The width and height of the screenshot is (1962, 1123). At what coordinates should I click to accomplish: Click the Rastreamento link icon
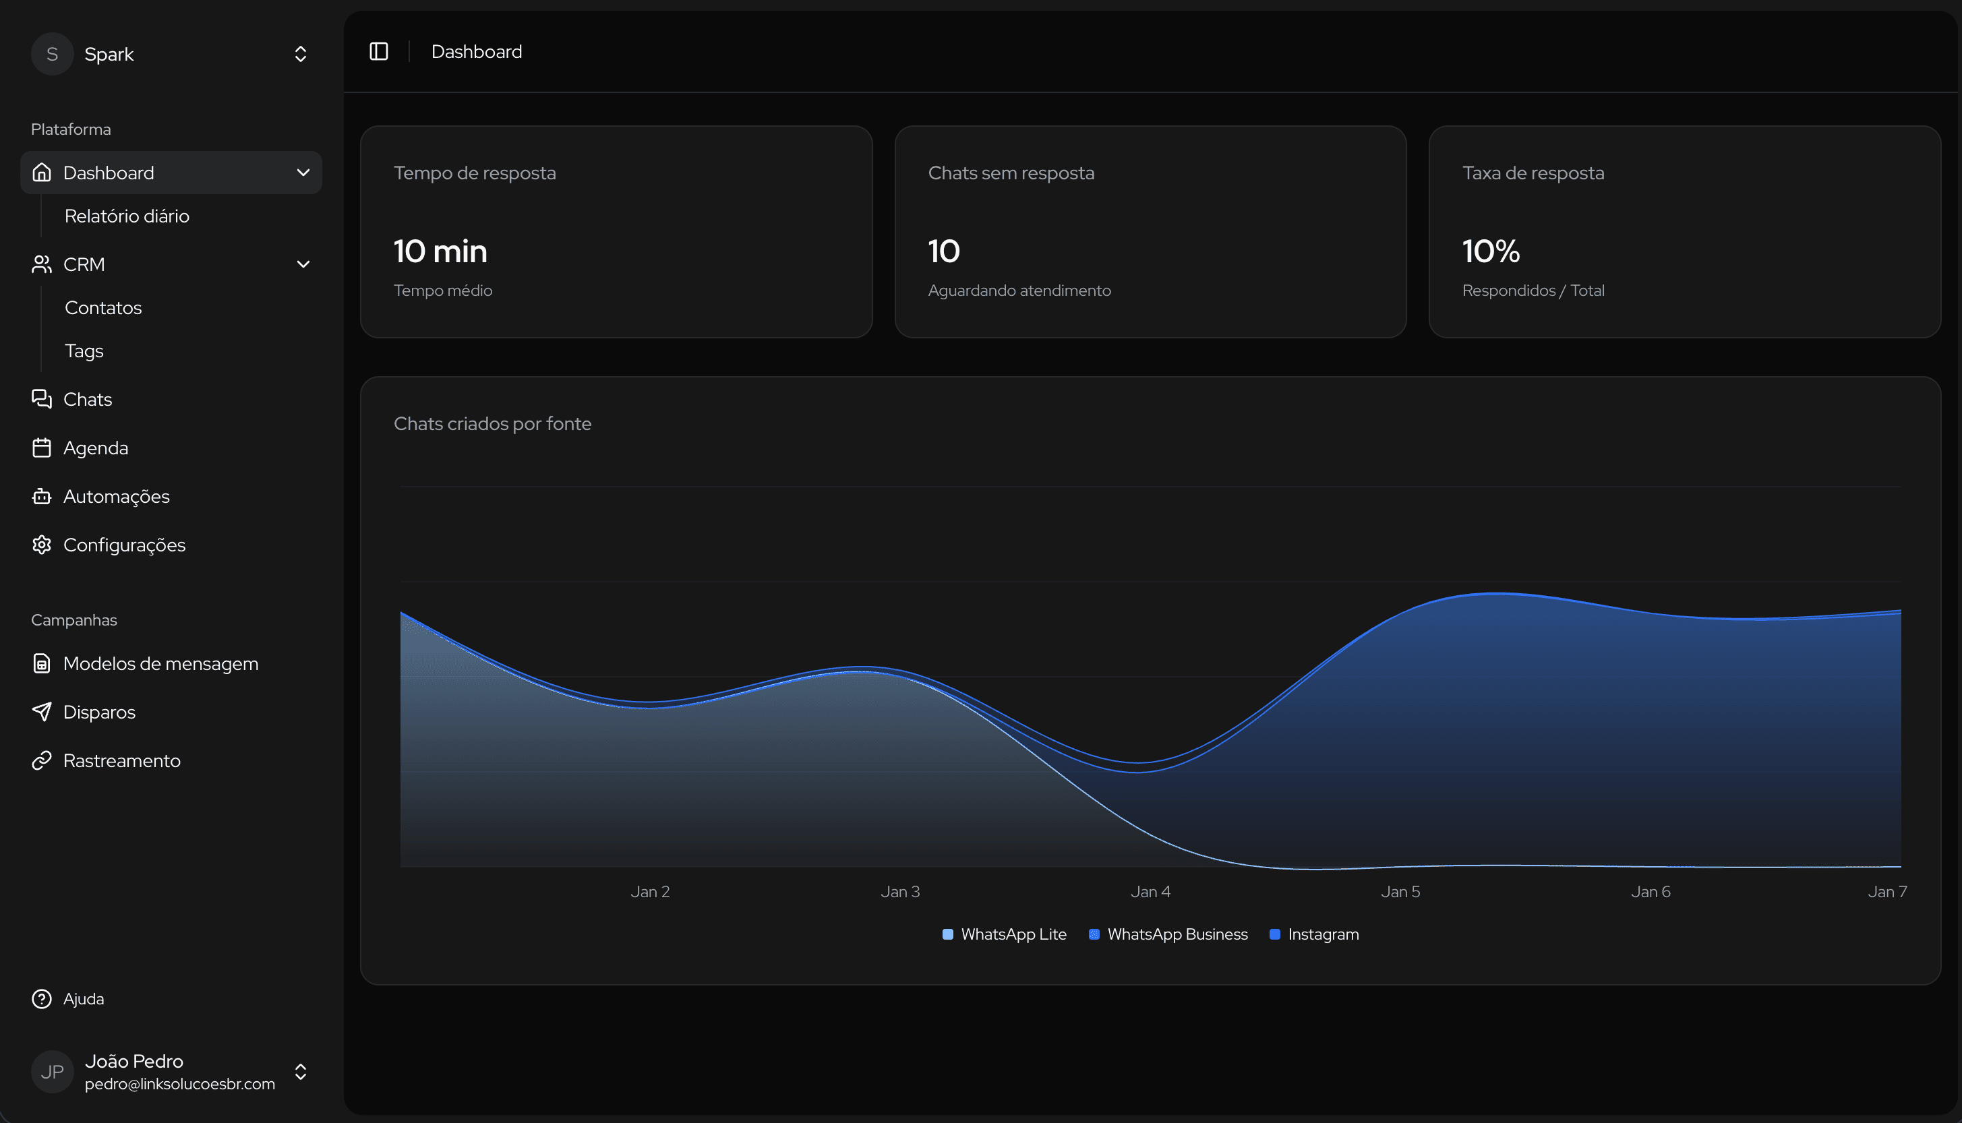point(42,761)
